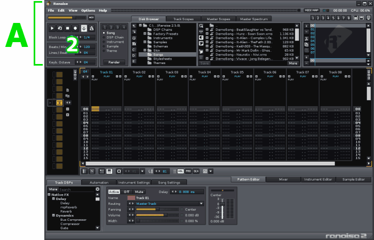Click the DSP Search input field

pyautogui.click(x=77, y=189)
